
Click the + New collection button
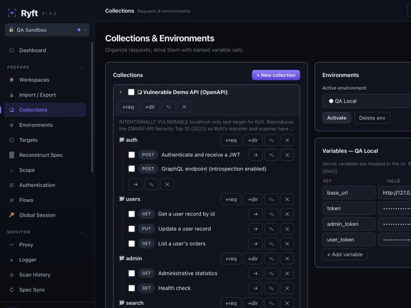click(x=276, y=75)
